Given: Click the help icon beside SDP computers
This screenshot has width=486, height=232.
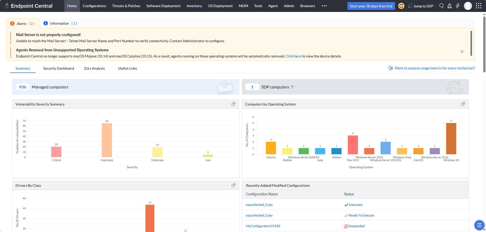Looking at the screenshot, I should [292, 87].
